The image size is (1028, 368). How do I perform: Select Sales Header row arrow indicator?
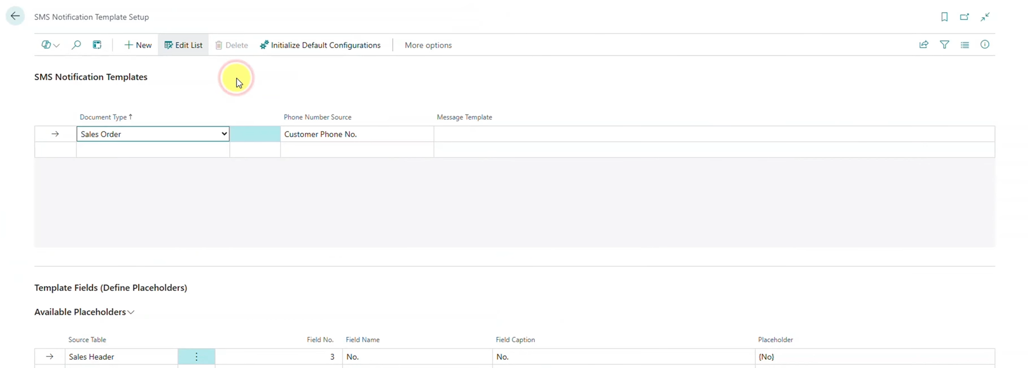(x=50, y=357)
